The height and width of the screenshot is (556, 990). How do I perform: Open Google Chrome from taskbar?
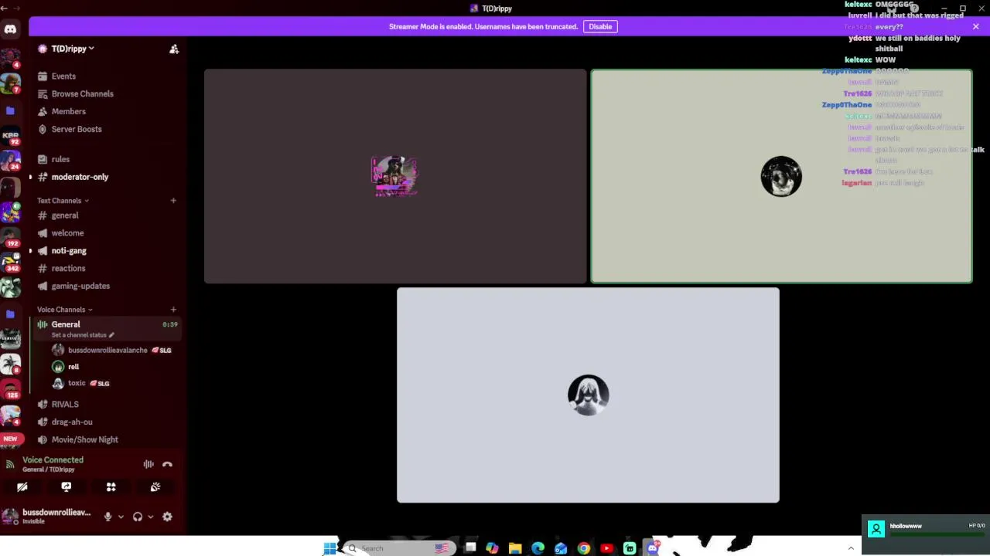(583, 548)
